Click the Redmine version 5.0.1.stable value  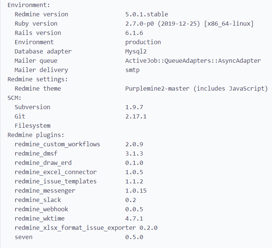pyautogui.click(x=147, y=14)
